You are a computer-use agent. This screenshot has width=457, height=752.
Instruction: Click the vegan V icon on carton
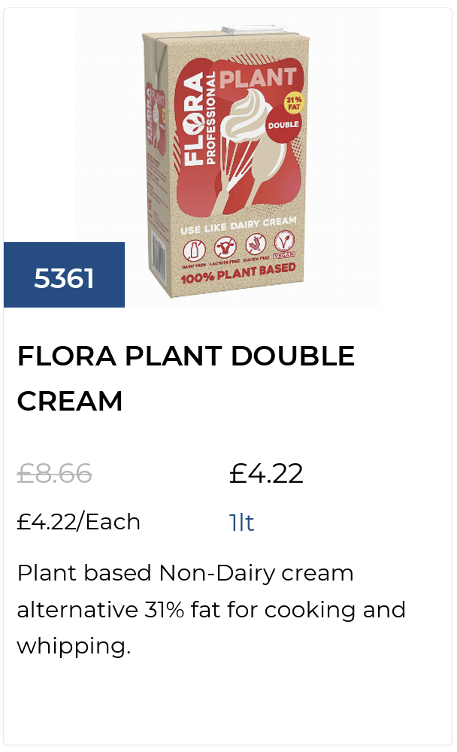point(283,241)
